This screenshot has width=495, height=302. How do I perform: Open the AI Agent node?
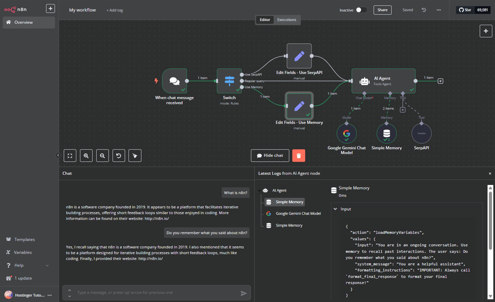point(383,81)
